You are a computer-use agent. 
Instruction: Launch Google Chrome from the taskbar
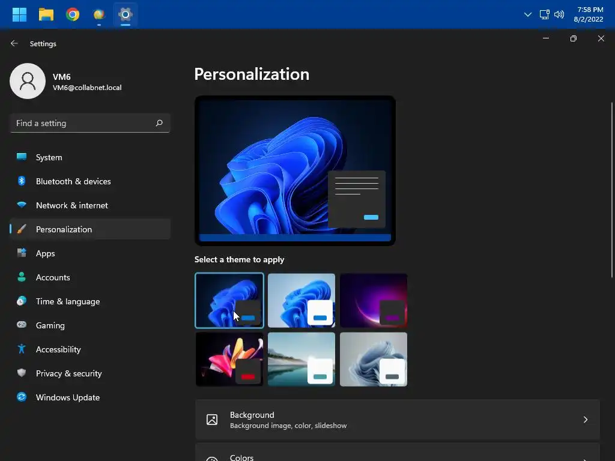pyautogui.click(x=73, y=15)
